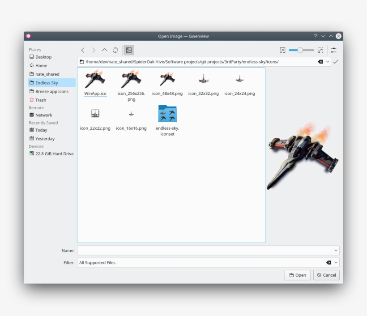Open the endless-sky.iconset folder
This screenshot has height=316, width=367.
[x=167, y=120]
